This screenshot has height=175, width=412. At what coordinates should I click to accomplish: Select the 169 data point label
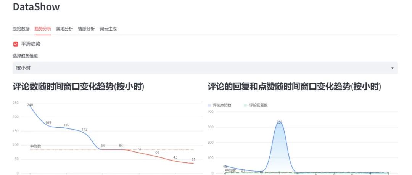pyautogui.click(x=48, y=122)
